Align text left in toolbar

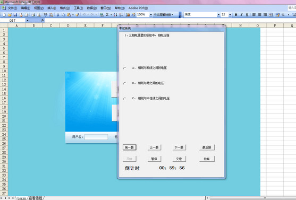(254, 15)
